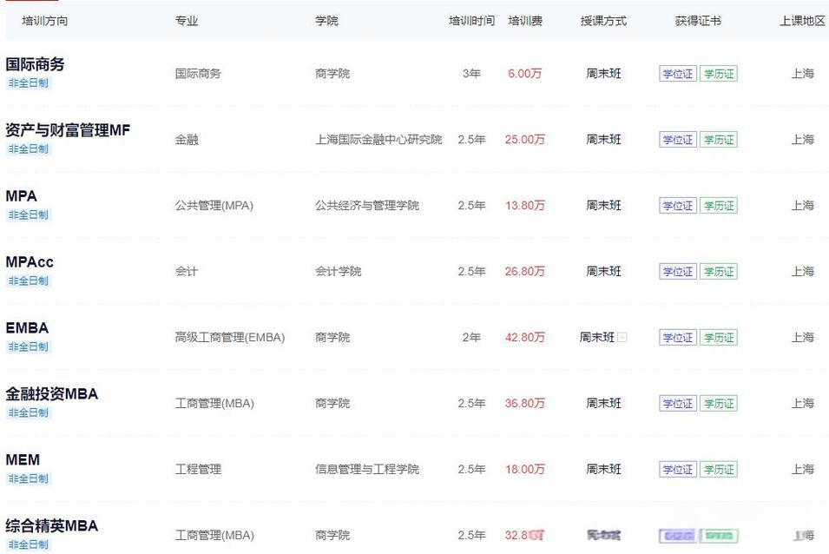This screenshot has height=554, width=829.
Task: Open the 综合精英MBA program page
Action: (50, 526)
